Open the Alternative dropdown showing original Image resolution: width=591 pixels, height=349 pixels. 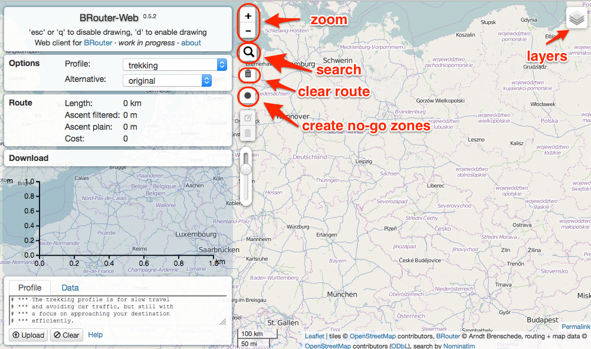coord(167,81)
